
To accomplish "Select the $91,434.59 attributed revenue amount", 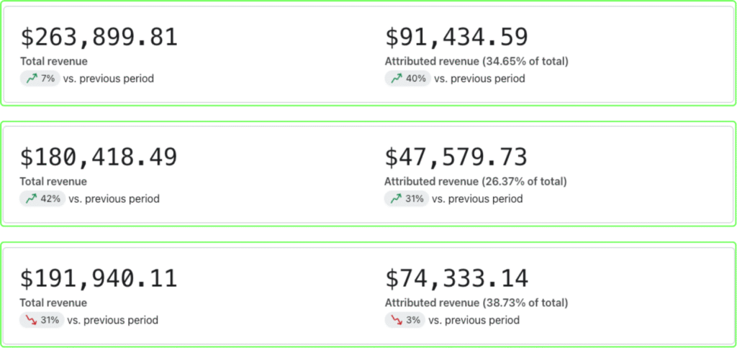I will (x=456, y=38).
